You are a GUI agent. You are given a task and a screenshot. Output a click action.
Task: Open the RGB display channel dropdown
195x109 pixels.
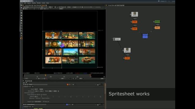pos(44,7)
